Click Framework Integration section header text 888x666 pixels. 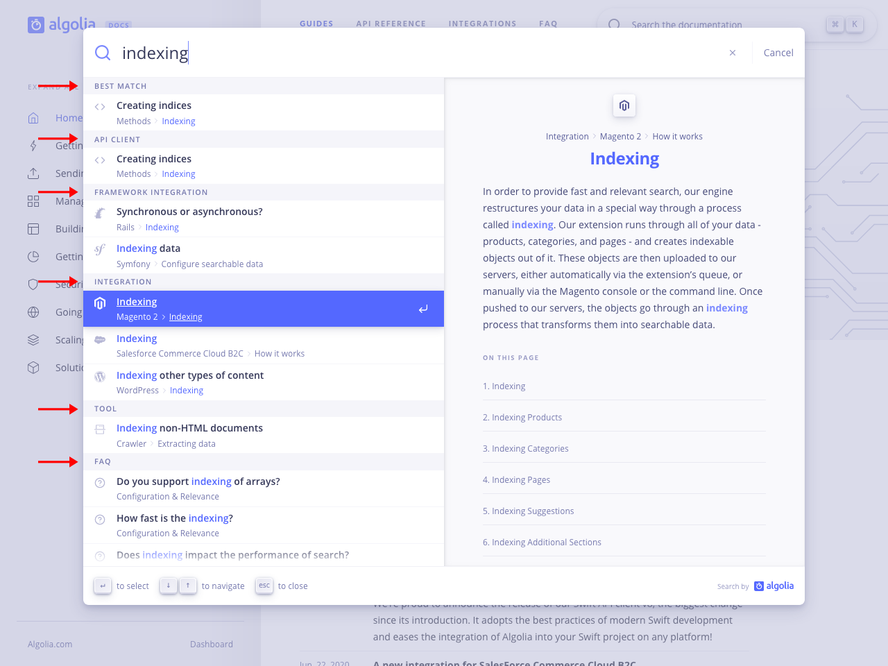[x=151, y=192]
